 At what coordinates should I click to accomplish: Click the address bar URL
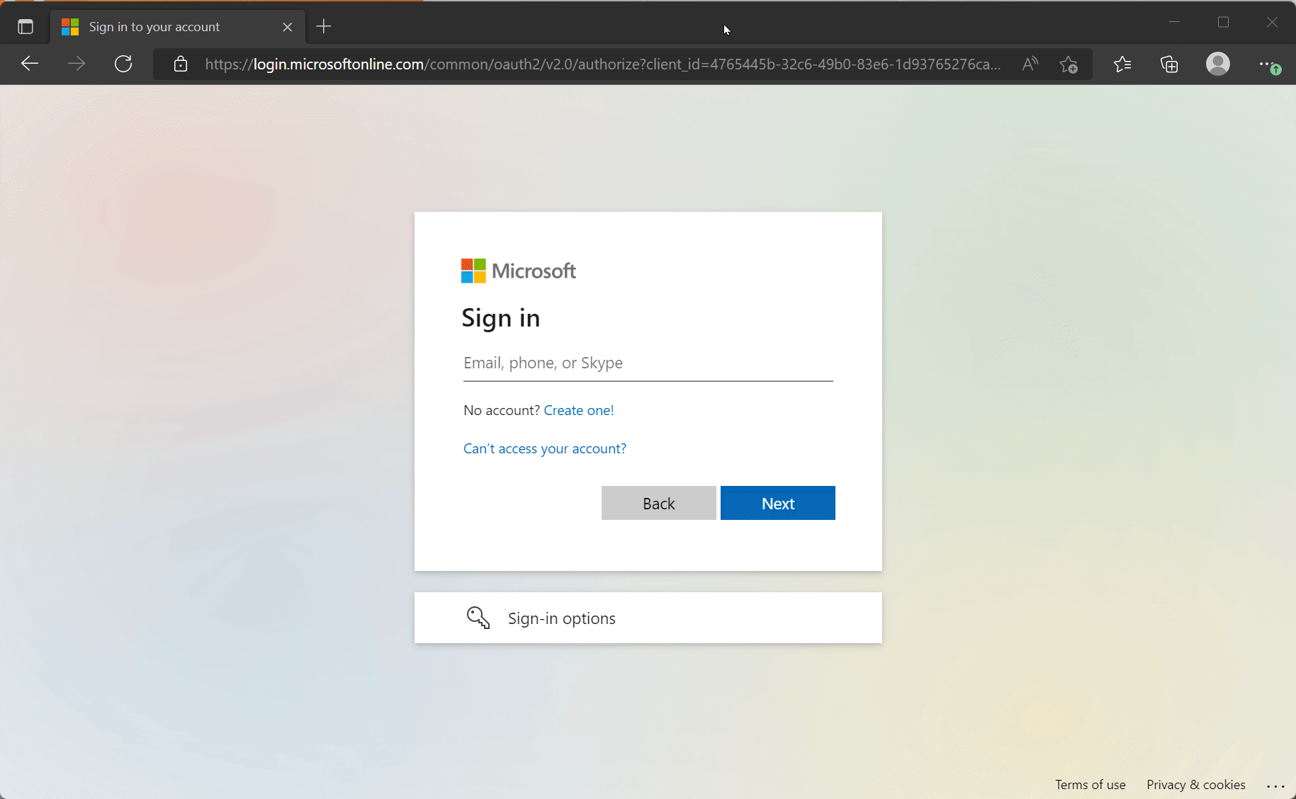602,64
